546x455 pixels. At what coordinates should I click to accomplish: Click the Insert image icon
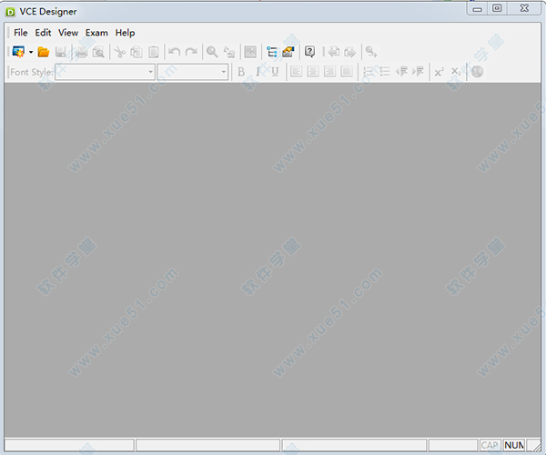(x=250, y=52)
